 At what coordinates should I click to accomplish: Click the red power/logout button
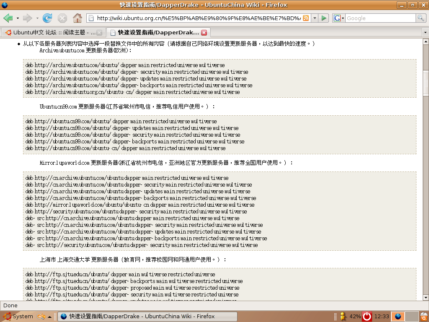coord(367,317)
